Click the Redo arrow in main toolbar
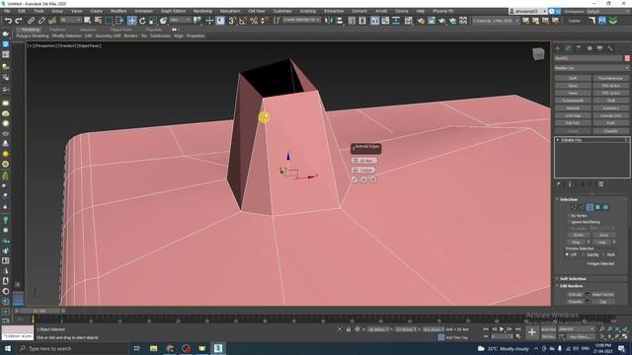 pos(19,21)
